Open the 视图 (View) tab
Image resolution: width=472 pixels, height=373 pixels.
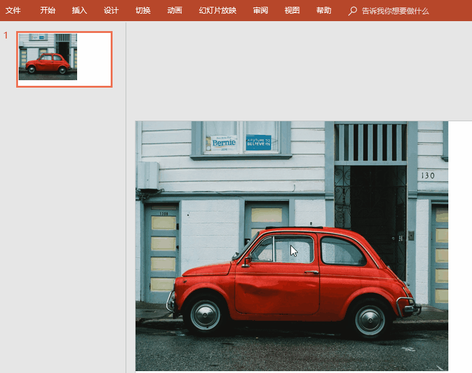tap(292, 11)
